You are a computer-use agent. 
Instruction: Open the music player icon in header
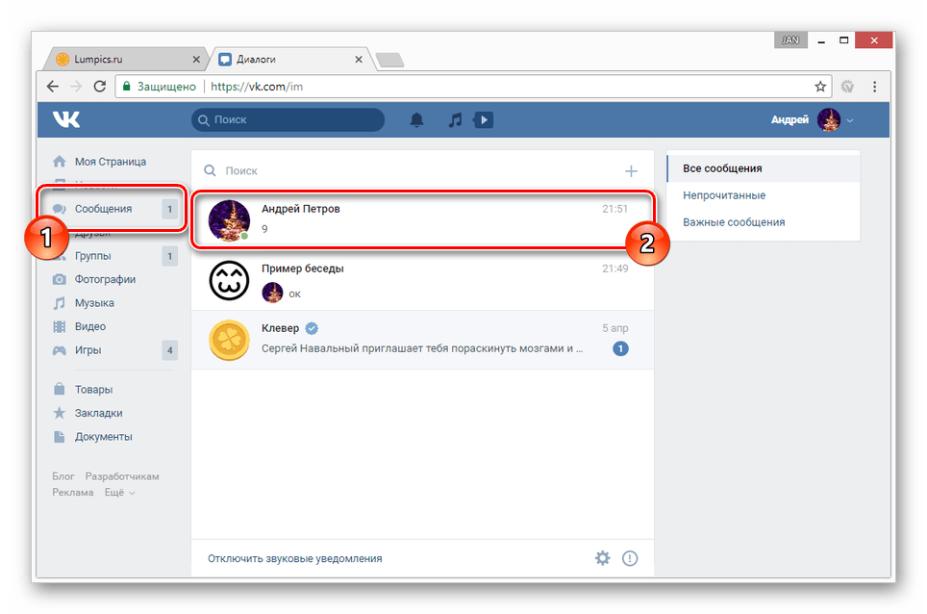tap(454, 119)
